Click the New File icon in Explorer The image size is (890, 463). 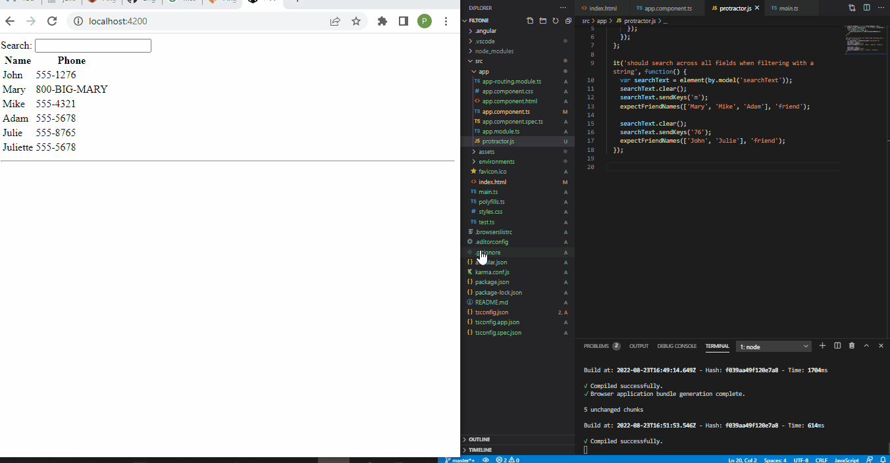[x=530, y=20]
